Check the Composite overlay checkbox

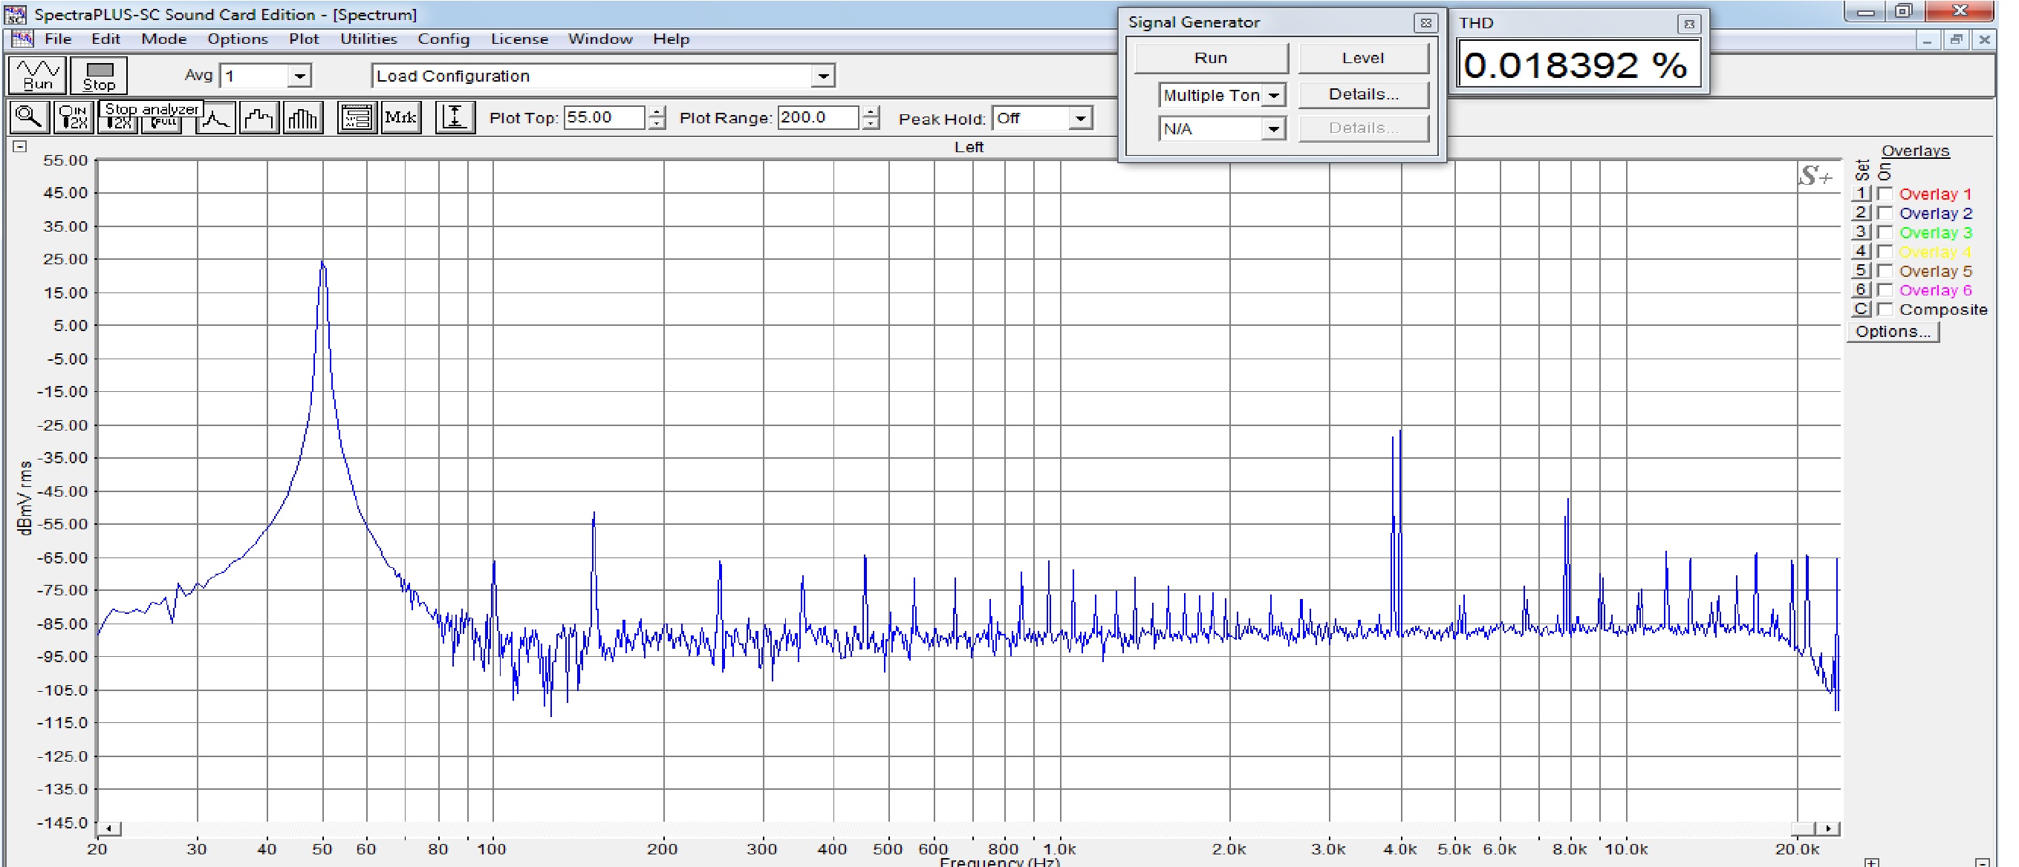tap(1886, 310)
